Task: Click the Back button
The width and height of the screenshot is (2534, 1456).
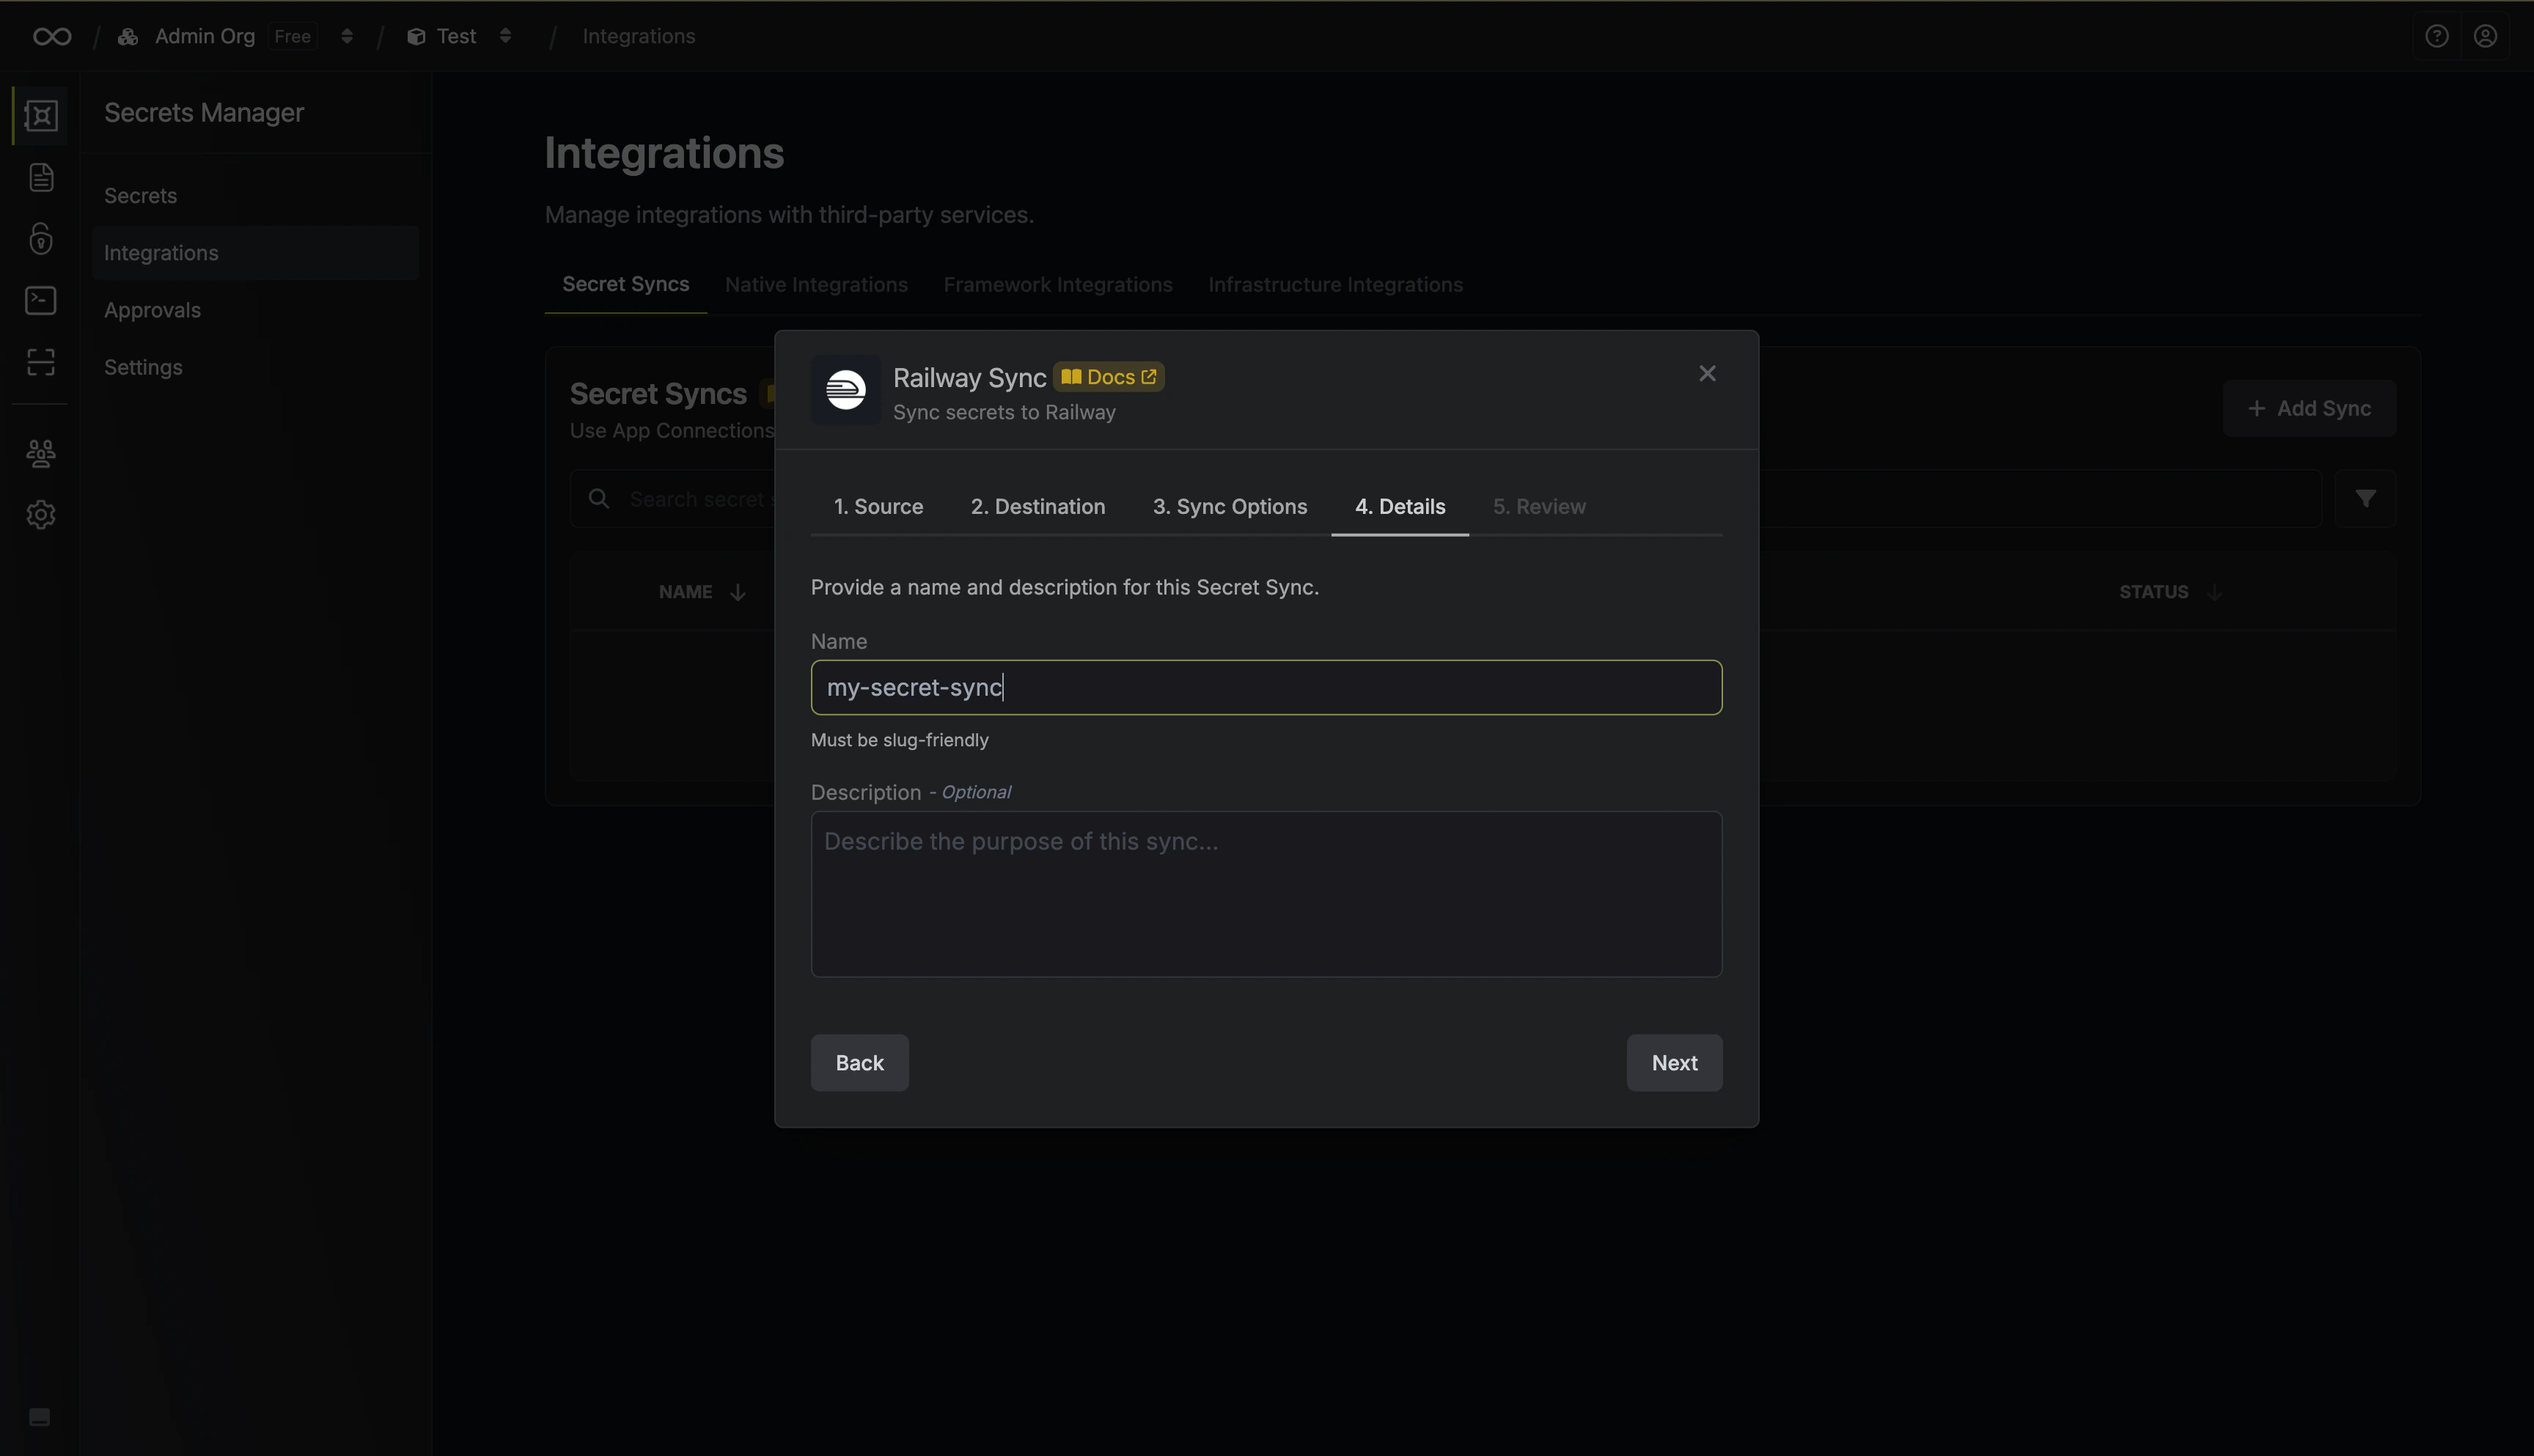Action: (x=859, y=1063)
